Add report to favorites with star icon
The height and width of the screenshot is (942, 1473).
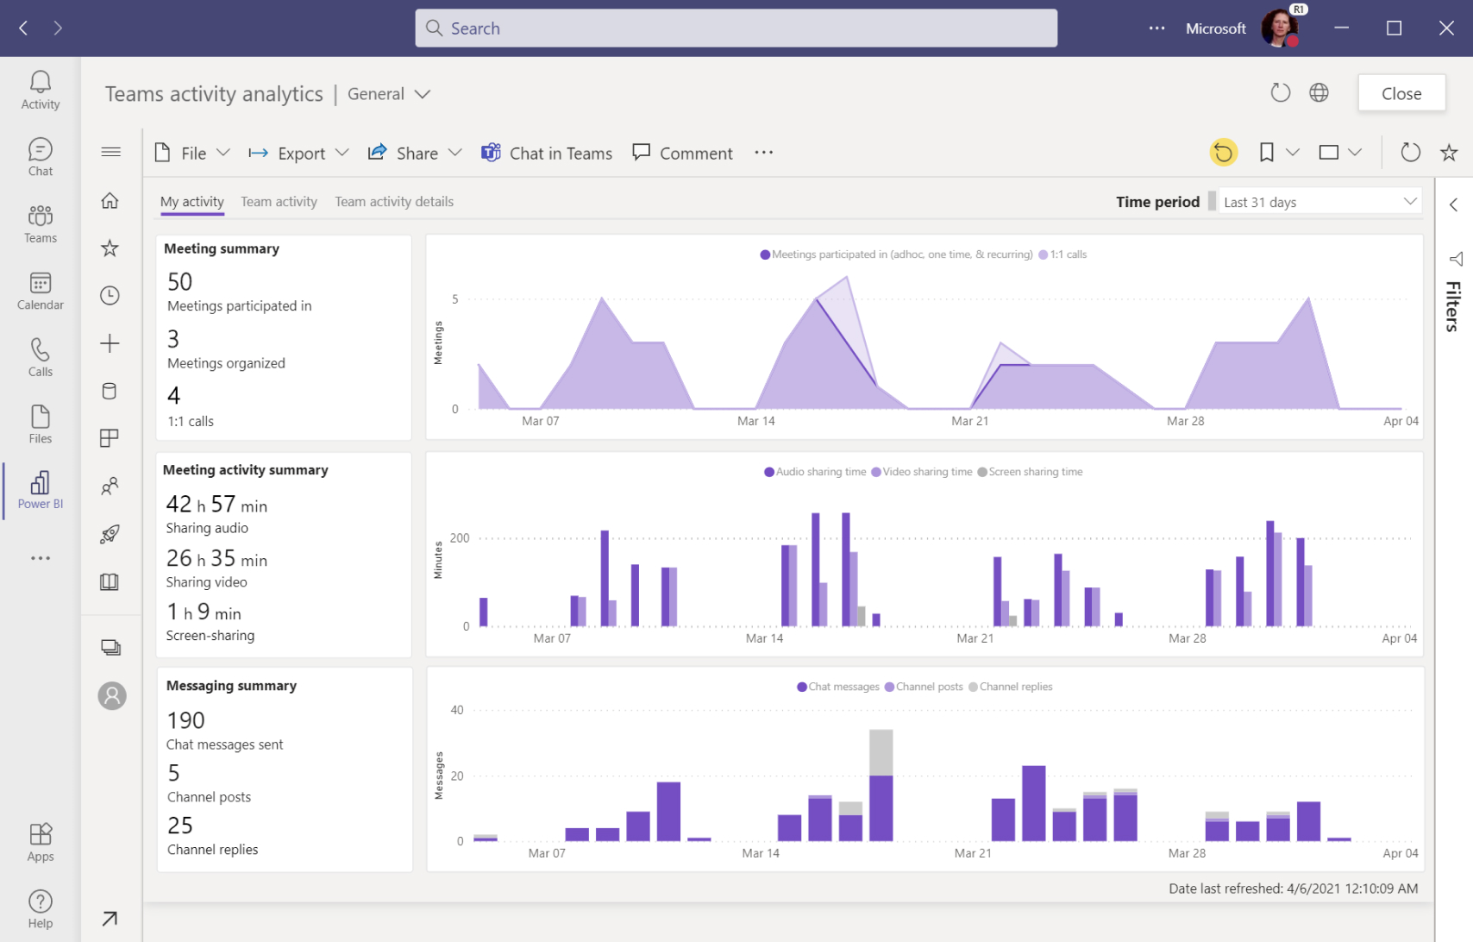pyautogui.click(x=1449, y=153)
